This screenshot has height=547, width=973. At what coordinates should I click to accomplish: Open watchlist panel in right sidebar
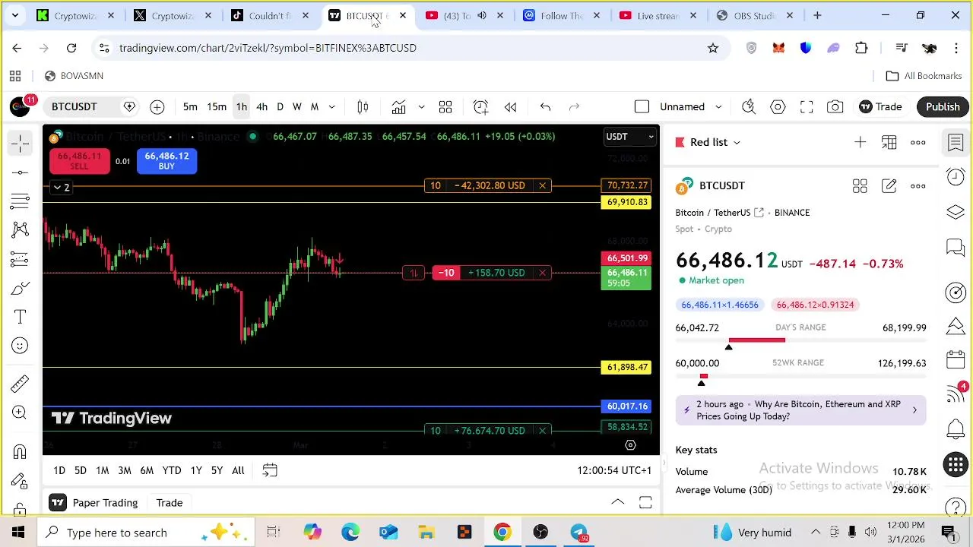(956, 142)
